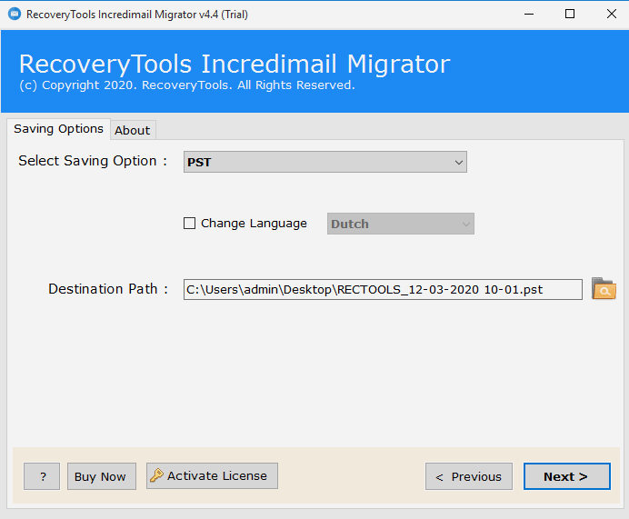Open the folder browse icon beside Destination Path
Viewport: 629px width, 519px height.
[x=604, y=289]
